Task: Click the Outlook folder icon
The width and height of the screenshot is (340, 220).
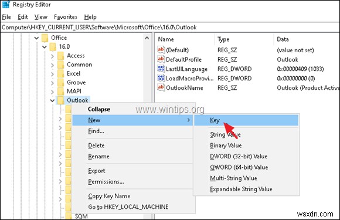Action: pyautogui.click(x=61, y=100)
